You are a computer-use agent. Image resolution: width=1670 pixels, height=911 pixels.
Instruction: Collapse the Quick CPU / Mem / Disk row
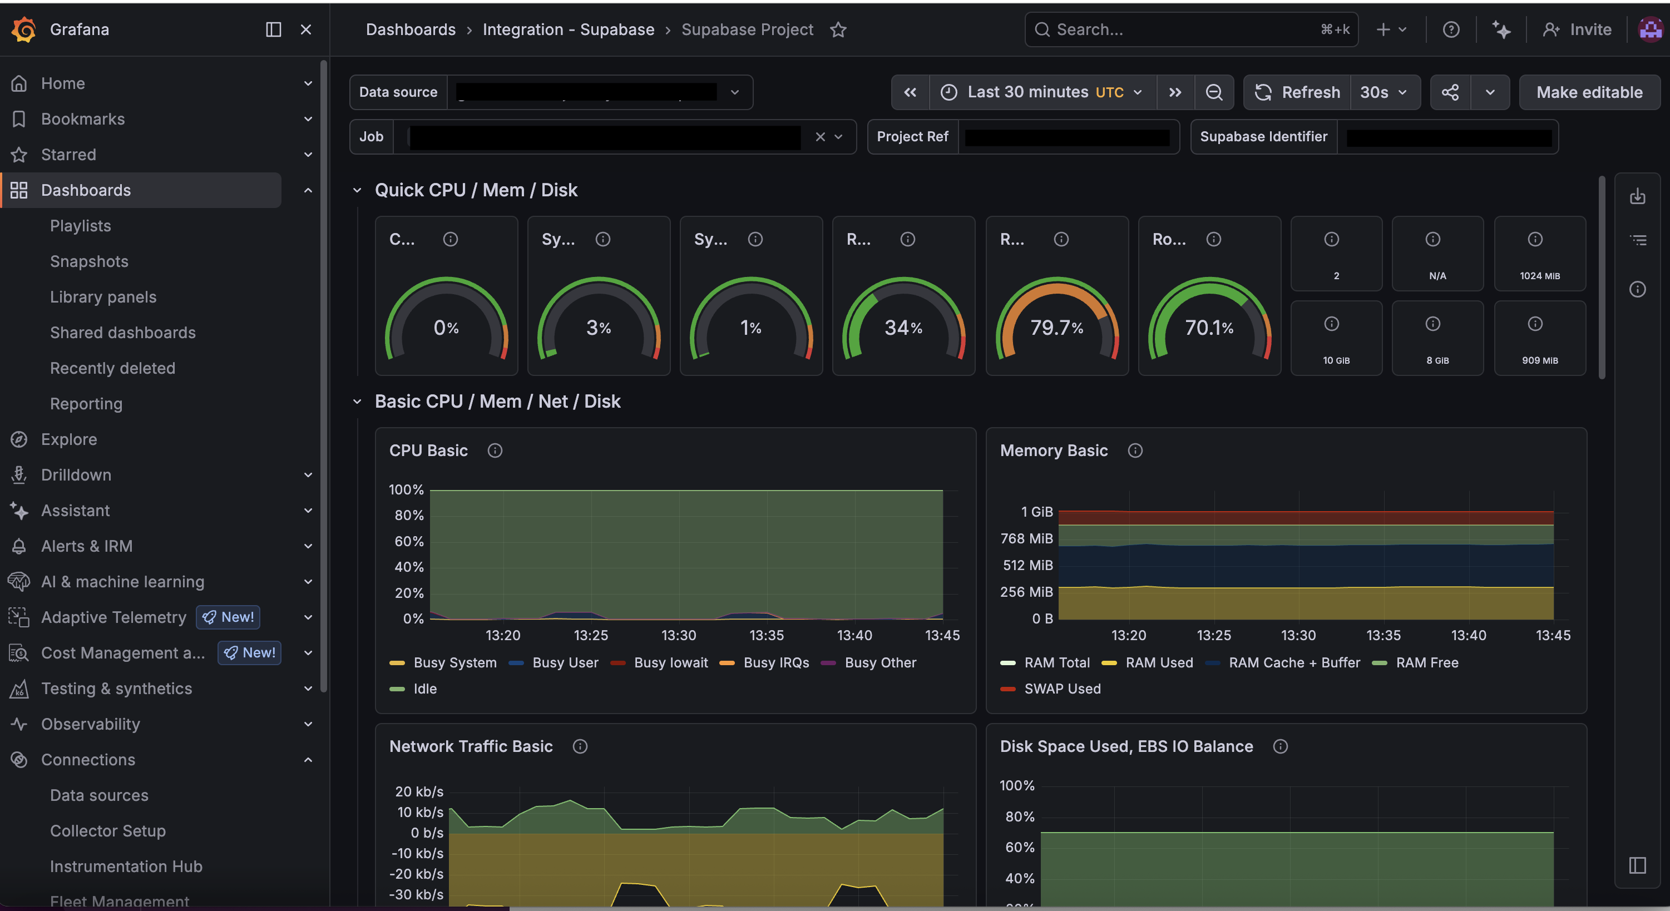[357, 191]
